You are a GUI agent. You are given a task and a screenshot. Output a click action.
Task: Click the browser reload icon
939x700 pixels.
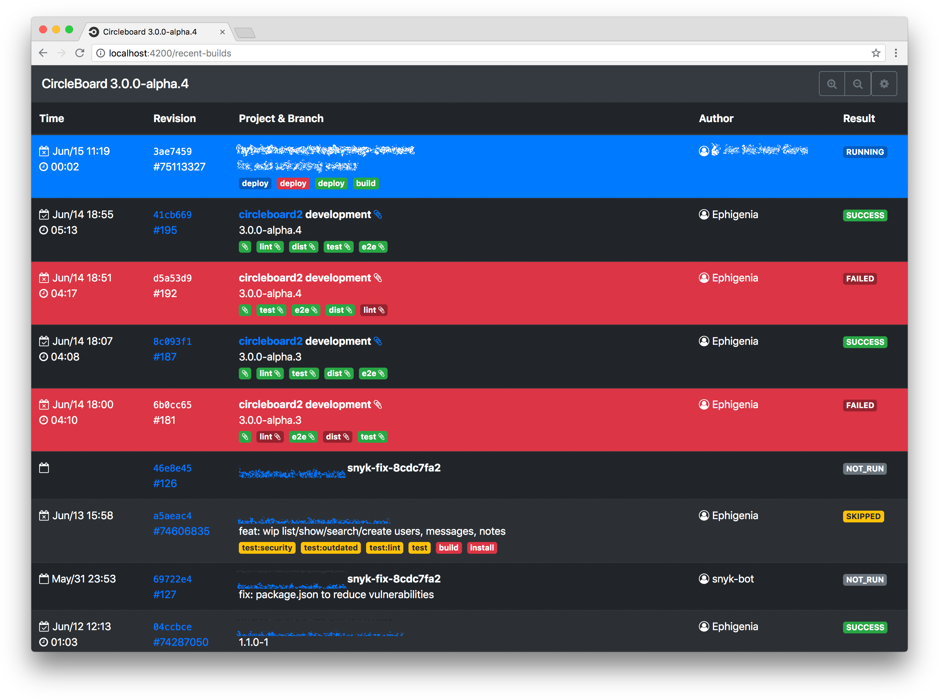click(x=80, y=53)
